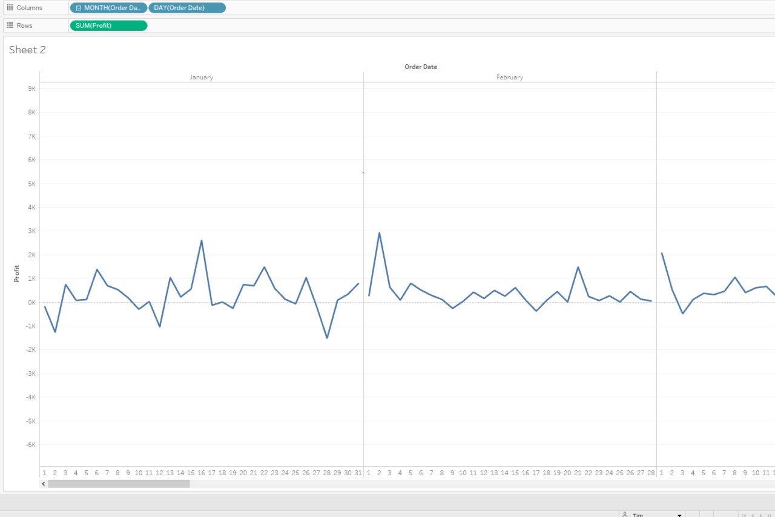Click the left scroll arrow below the chart

pyautogui.click(x=43, y=484)
